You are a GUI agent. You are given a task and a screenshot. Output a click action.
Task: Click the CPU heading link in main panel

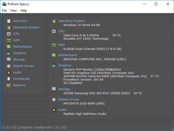[x=61, y=31]
